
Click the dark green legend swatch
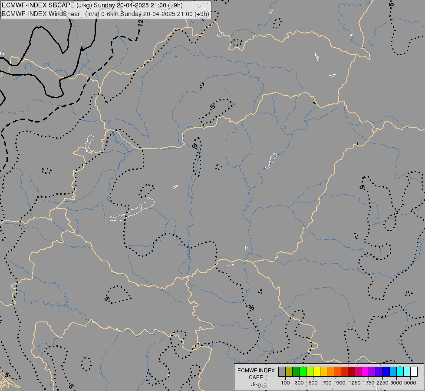(x=296, y=371)
